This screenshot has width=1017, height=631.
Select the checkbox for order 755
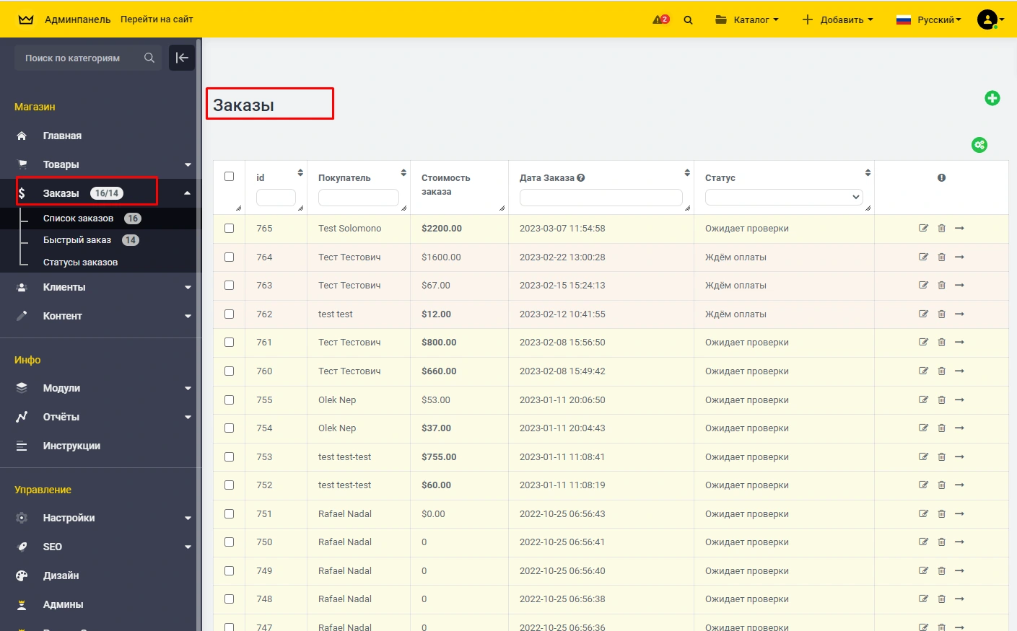pyautogui.click(x=230, y=400)
